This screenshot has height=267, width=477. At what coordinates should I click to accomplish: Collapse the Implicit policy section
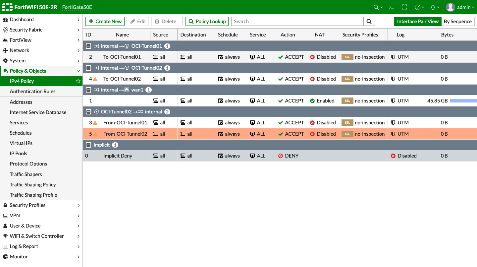pyautogui.click(x=88, y=145)
